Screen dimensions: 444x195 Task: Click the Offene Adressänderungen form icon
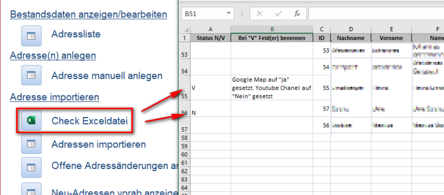31,167
